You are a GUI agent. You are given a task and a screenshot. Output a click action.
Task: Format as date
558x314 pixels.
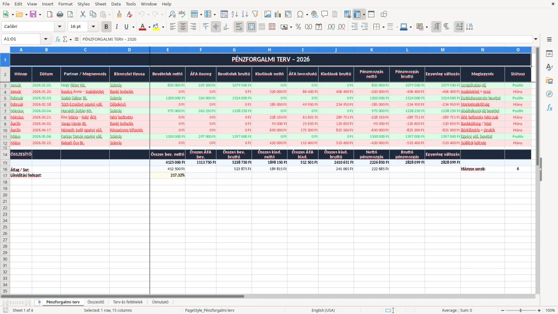(x=319, y=27)
